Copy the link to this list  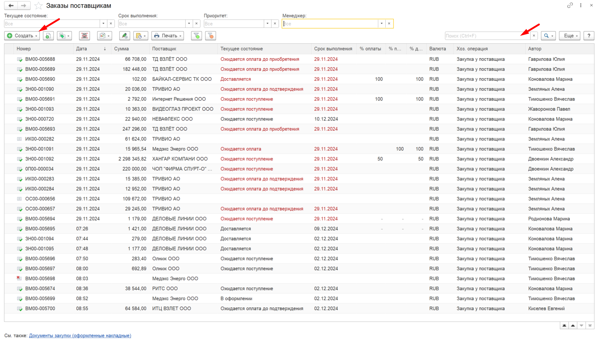pos(570,5)
